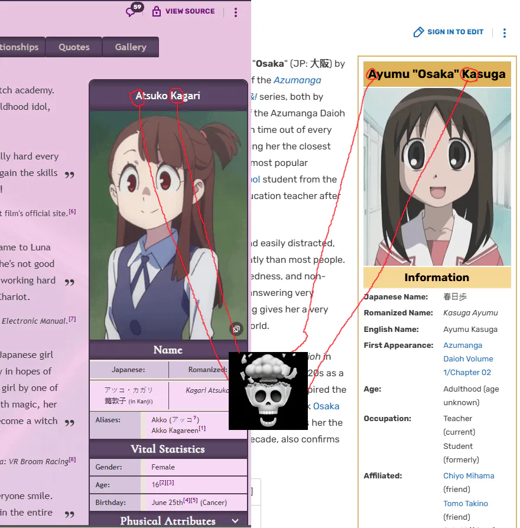This screenshot has height=528, width=520.
Task: Click the View Source button
Action: tap(184, 11)
